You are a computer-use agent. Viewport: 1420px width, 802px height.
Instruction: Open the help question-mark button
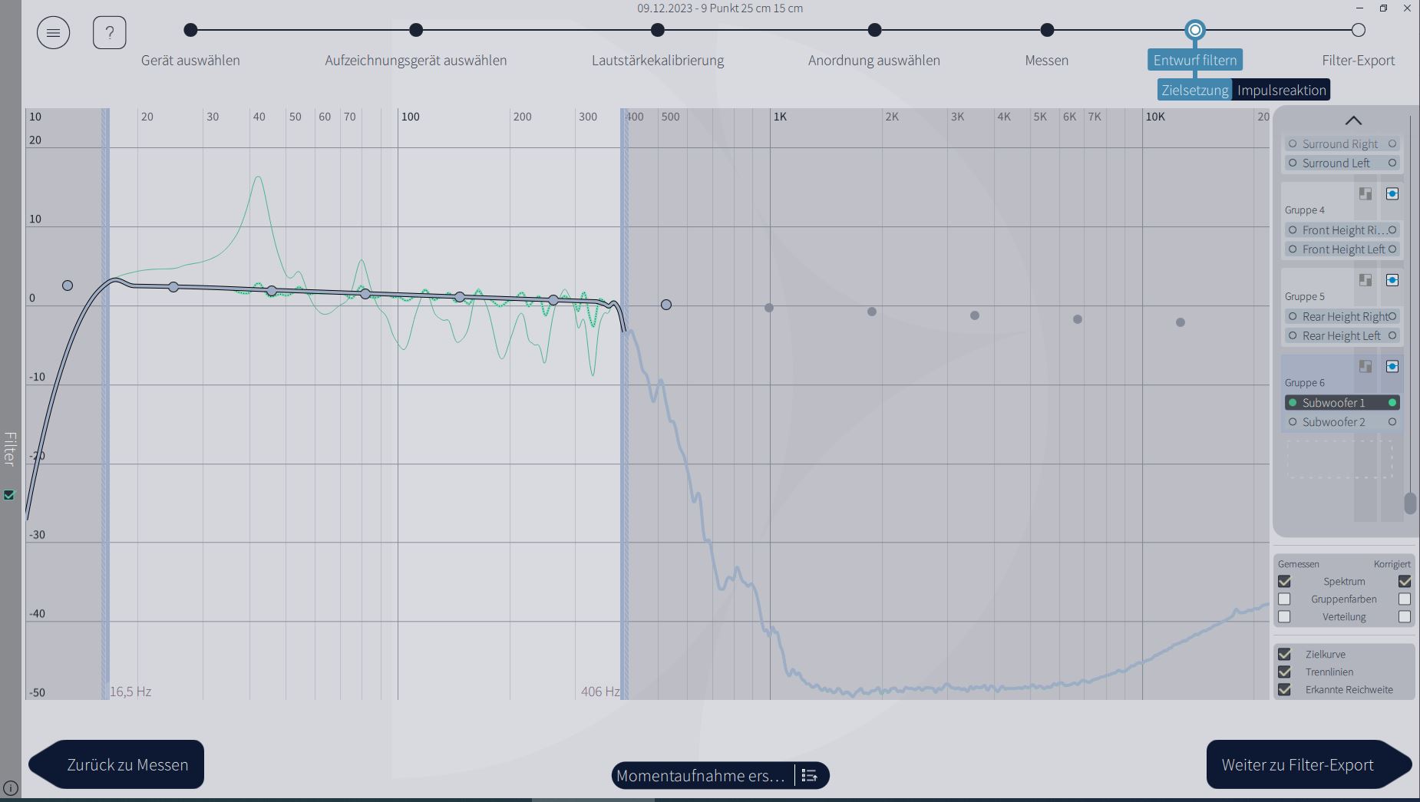[109, 32]
